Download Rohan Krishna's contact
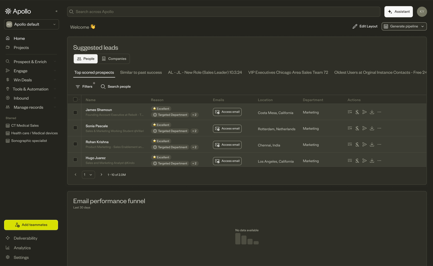Screen dimensions: 433x266 [x=372, y=144]
